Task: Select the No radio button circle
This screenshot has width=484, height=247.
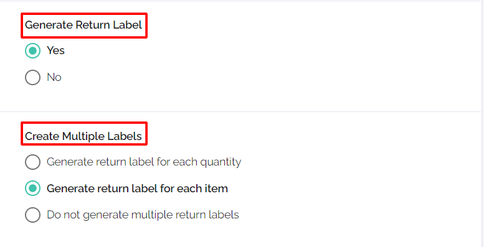Action: coord(32,77)
